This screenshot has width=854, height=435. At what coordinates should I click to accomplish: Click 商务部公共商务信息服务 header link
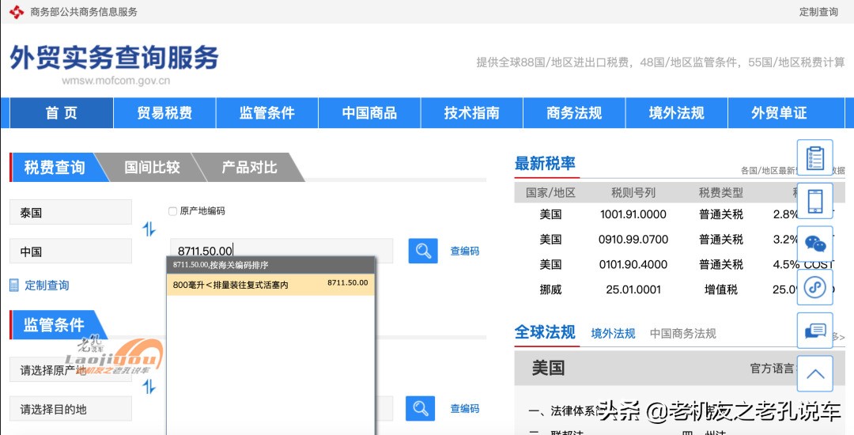coord(84,11)
